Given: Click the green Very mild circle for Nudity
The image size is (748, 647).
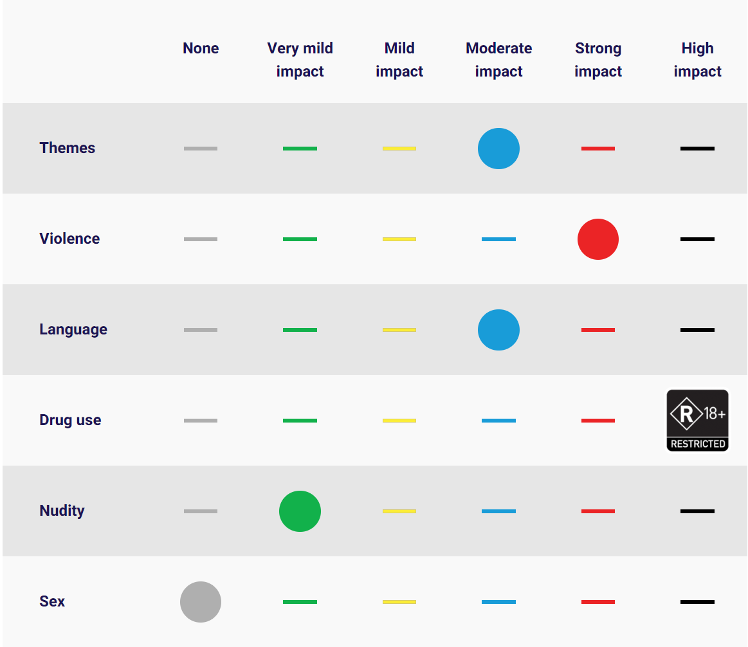Looking at the screenshot, I should click(x=300, y=511).
